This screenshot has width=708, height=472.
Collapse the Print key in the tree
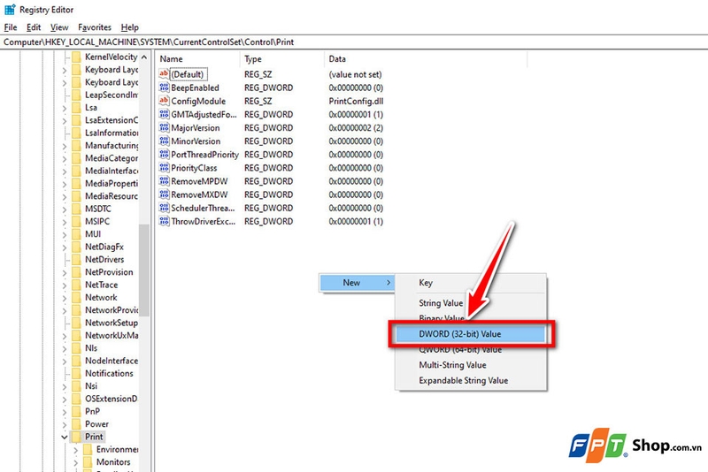(x=64, y=437)
